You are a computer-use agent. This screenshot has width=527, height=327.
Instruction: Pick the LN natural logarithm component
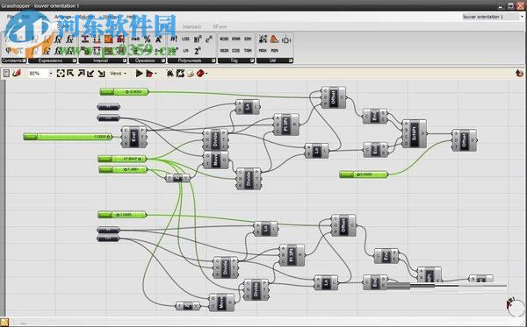[186, 51]
